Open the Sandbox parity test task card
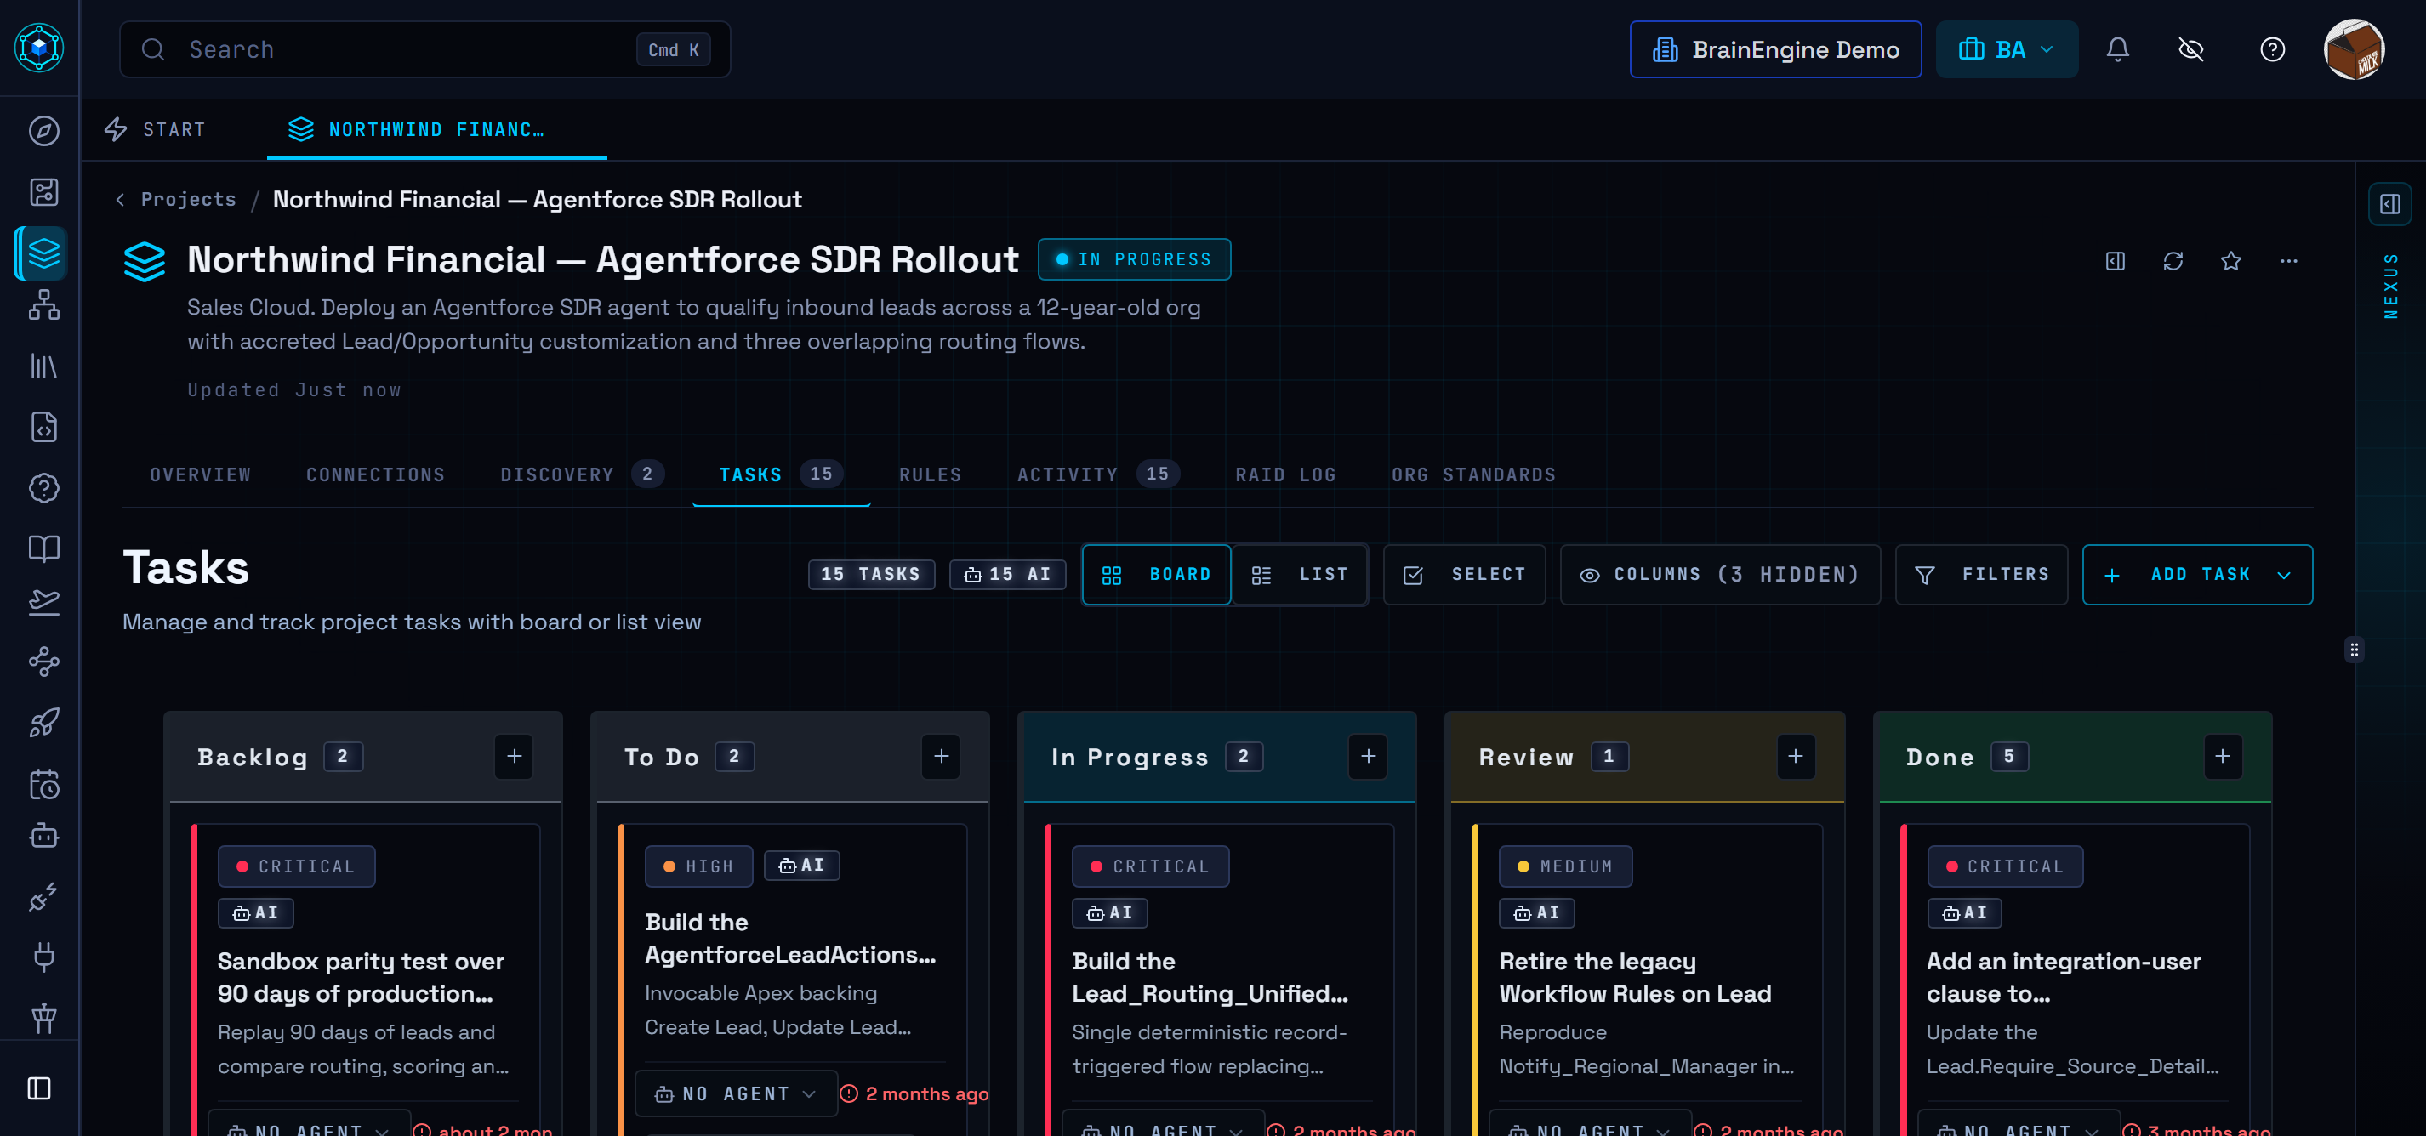This screenshot has width=2426, height=1136. (366, 979)
